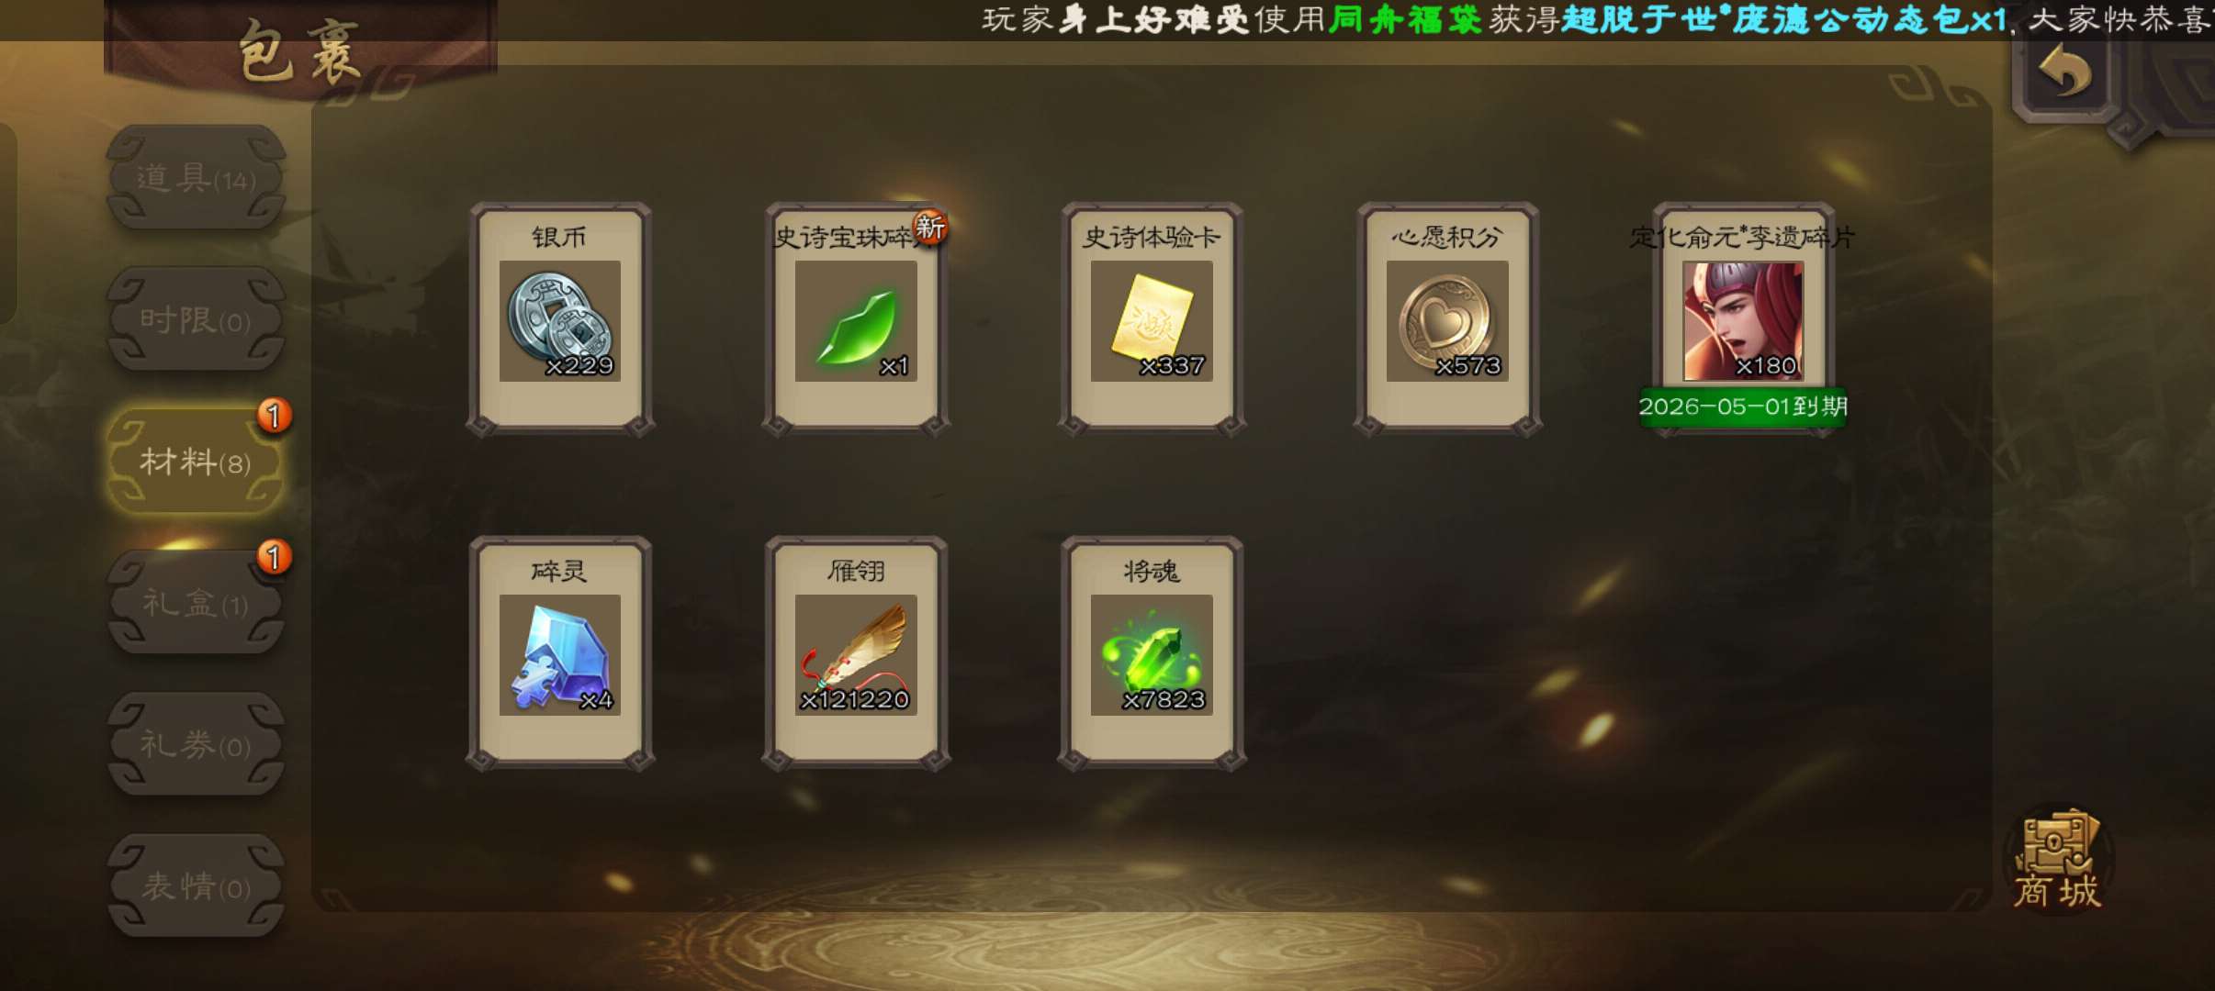2215x991 pixels.
Task: Open the green 将魂 soul item
Action: pyautogui.click(x=1152, y=652)
